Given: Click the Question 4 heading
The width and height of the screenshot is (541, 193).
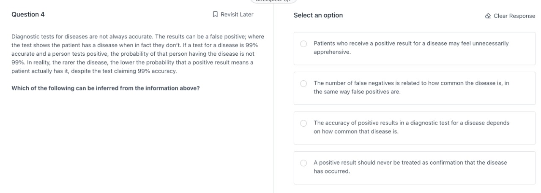Looking at the screenshot, I should pyautogui.click(x=28, y=15).
